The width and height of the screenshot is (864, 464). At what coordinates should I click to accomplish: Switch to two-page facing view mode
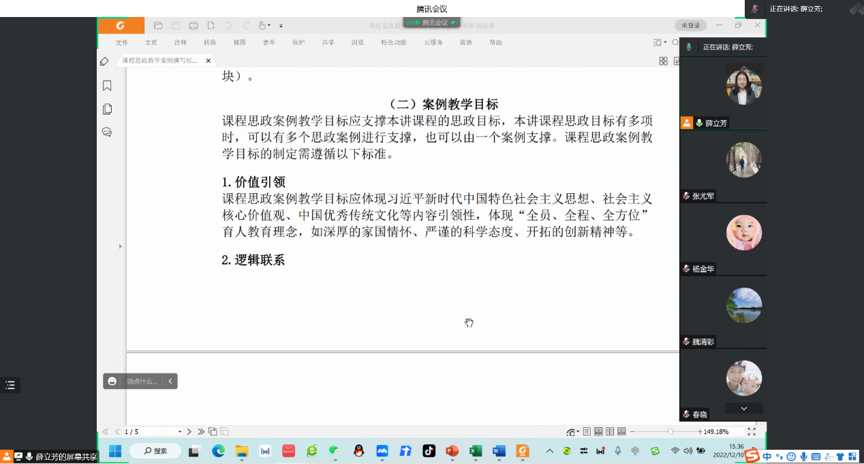(610, 432)
